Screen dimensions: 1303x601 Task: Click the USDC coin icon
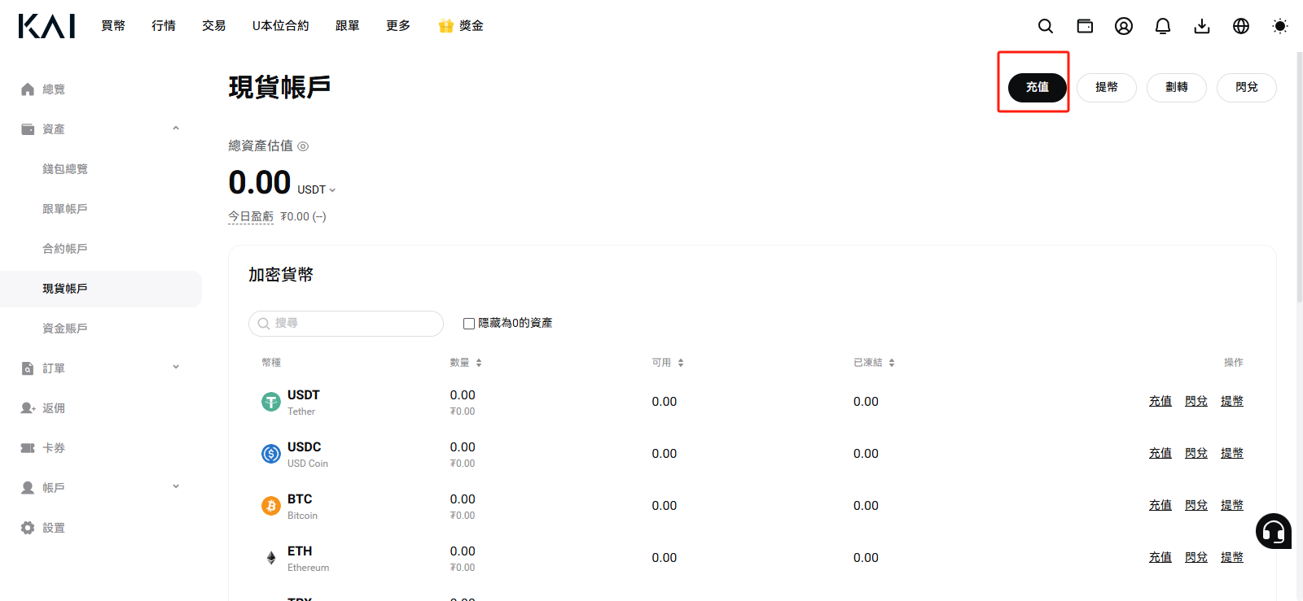(271, 454)
